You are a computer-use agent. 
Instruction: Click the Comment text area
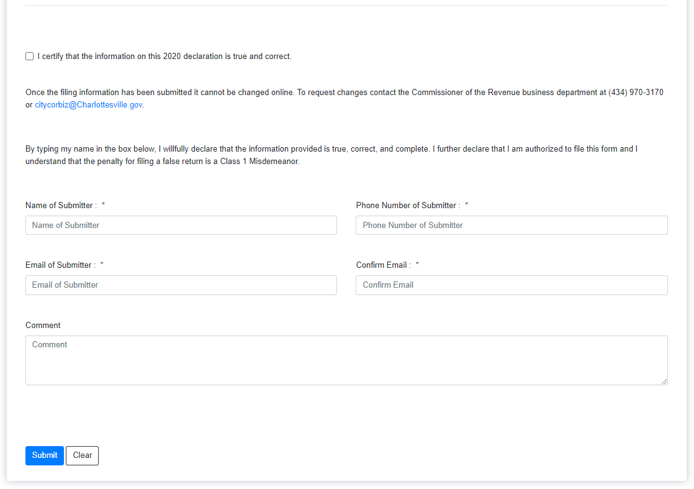(x=346, y=360)
